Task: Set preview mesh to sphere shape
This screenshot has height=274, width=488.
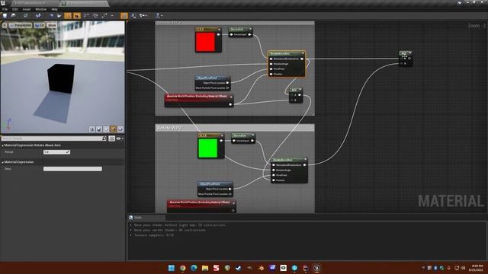Action: pos(99,129)
